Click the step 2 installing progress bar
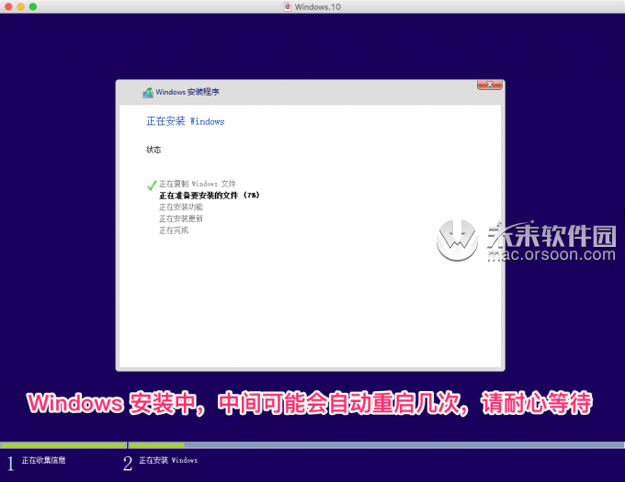The width and height of the screenshot is (625, 482). coord(376,445)
